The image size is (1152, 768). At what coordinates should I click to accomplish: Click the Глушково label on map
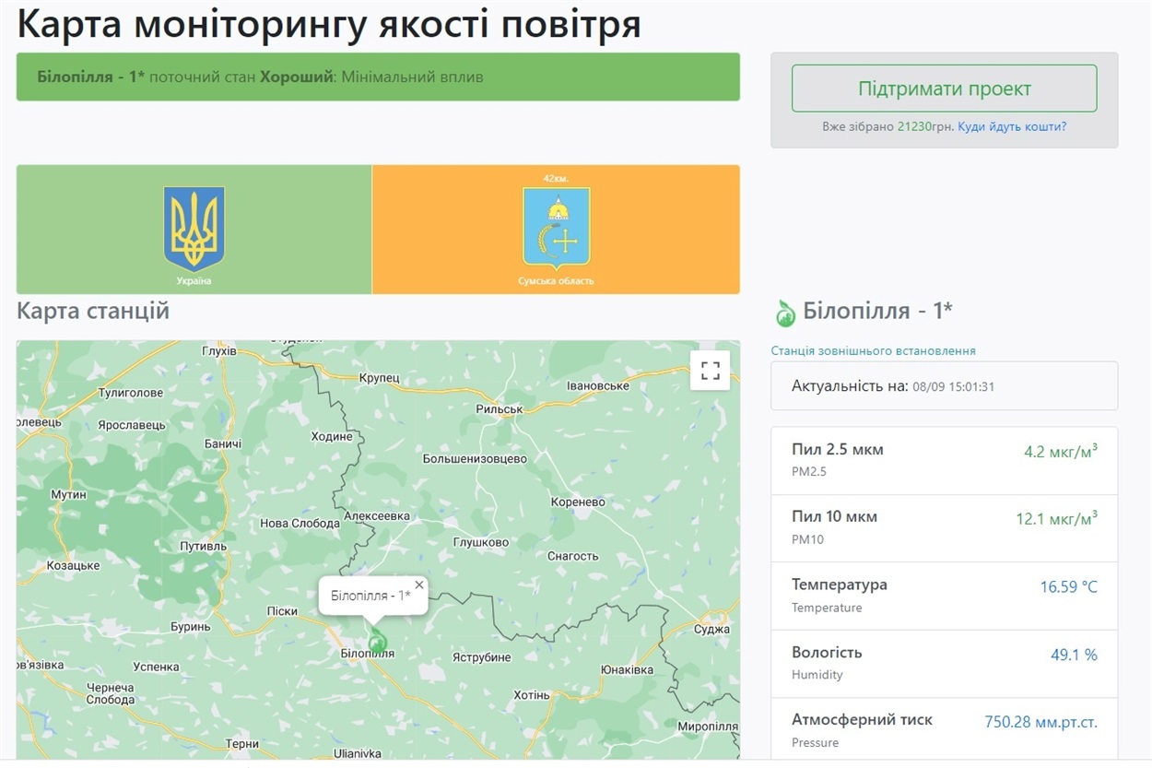(x=481, y=542)
